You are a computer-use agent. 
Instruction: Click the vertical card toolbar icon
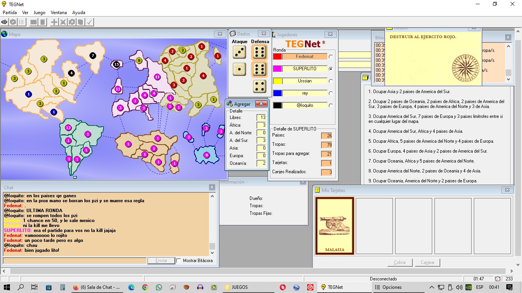(42, 22)
